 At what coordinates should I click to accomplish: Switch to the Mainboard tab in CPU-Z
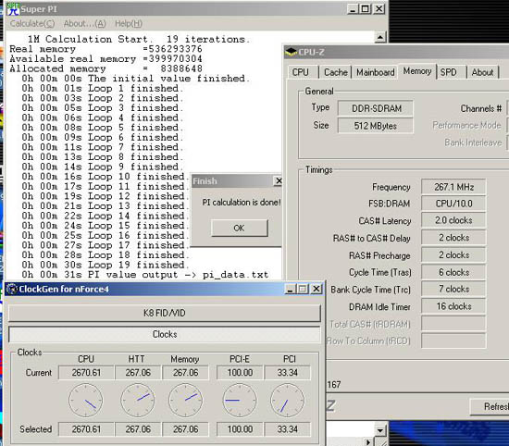pos(376,72)
